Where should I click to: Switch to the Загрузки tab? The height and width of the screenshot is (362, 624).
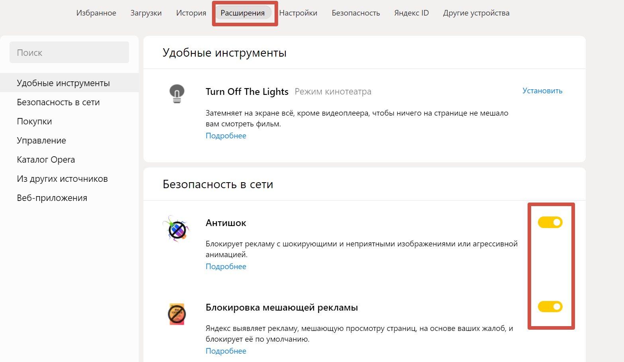(x=146, y=13)
